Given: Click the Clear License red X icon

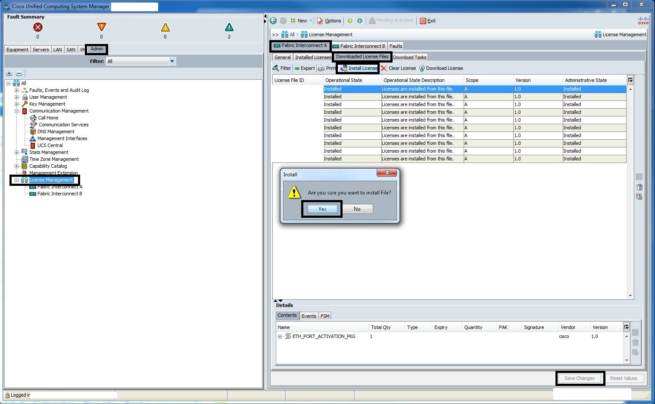Looking at the screenshot, I should coord(384,68).
